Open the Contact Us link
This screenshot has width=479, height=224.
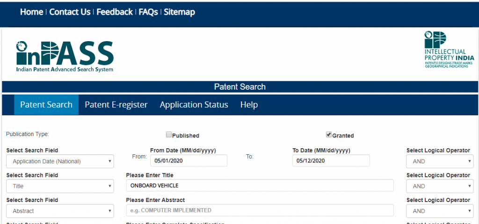click(x=70, y=12)
